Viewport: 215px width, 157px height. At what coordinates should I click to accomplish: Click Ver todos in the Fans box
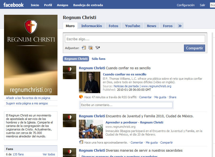point(49,154)
